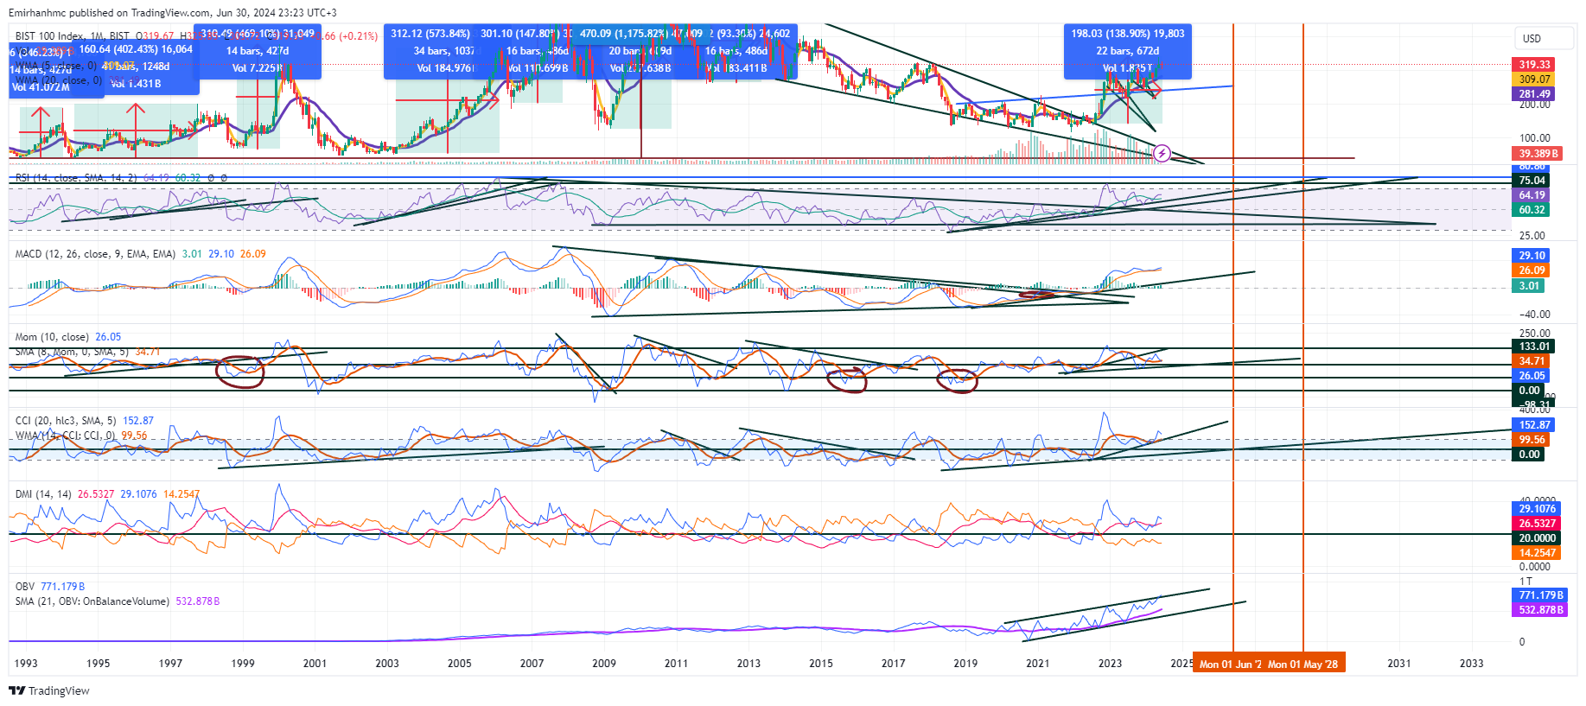This screenshot has height=706, width=1586.
Task: Click the 75.04 RSI level label
Action: tap(1532, 181)
